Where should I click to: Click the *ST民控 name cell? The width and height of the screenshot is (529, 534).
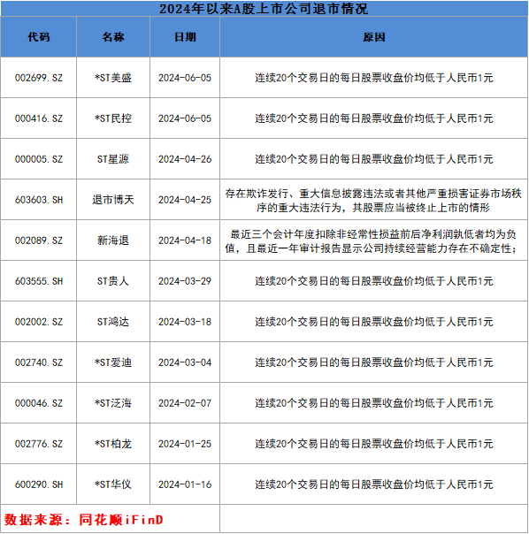[113, 118]
